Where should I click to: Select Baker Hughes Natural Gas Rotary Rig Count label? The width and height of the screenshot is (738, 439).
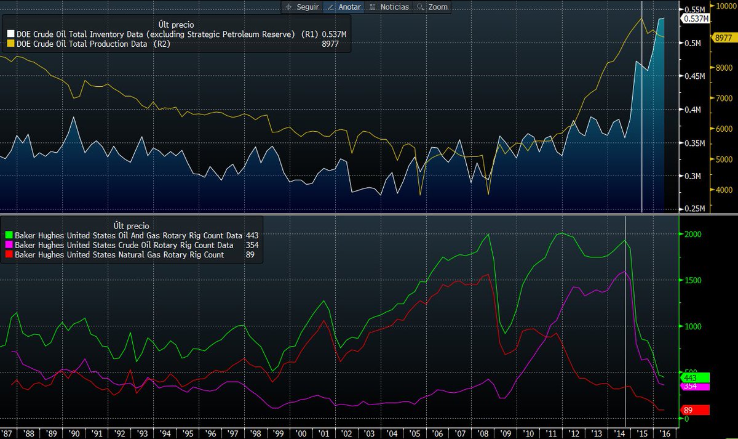point(120,254)
